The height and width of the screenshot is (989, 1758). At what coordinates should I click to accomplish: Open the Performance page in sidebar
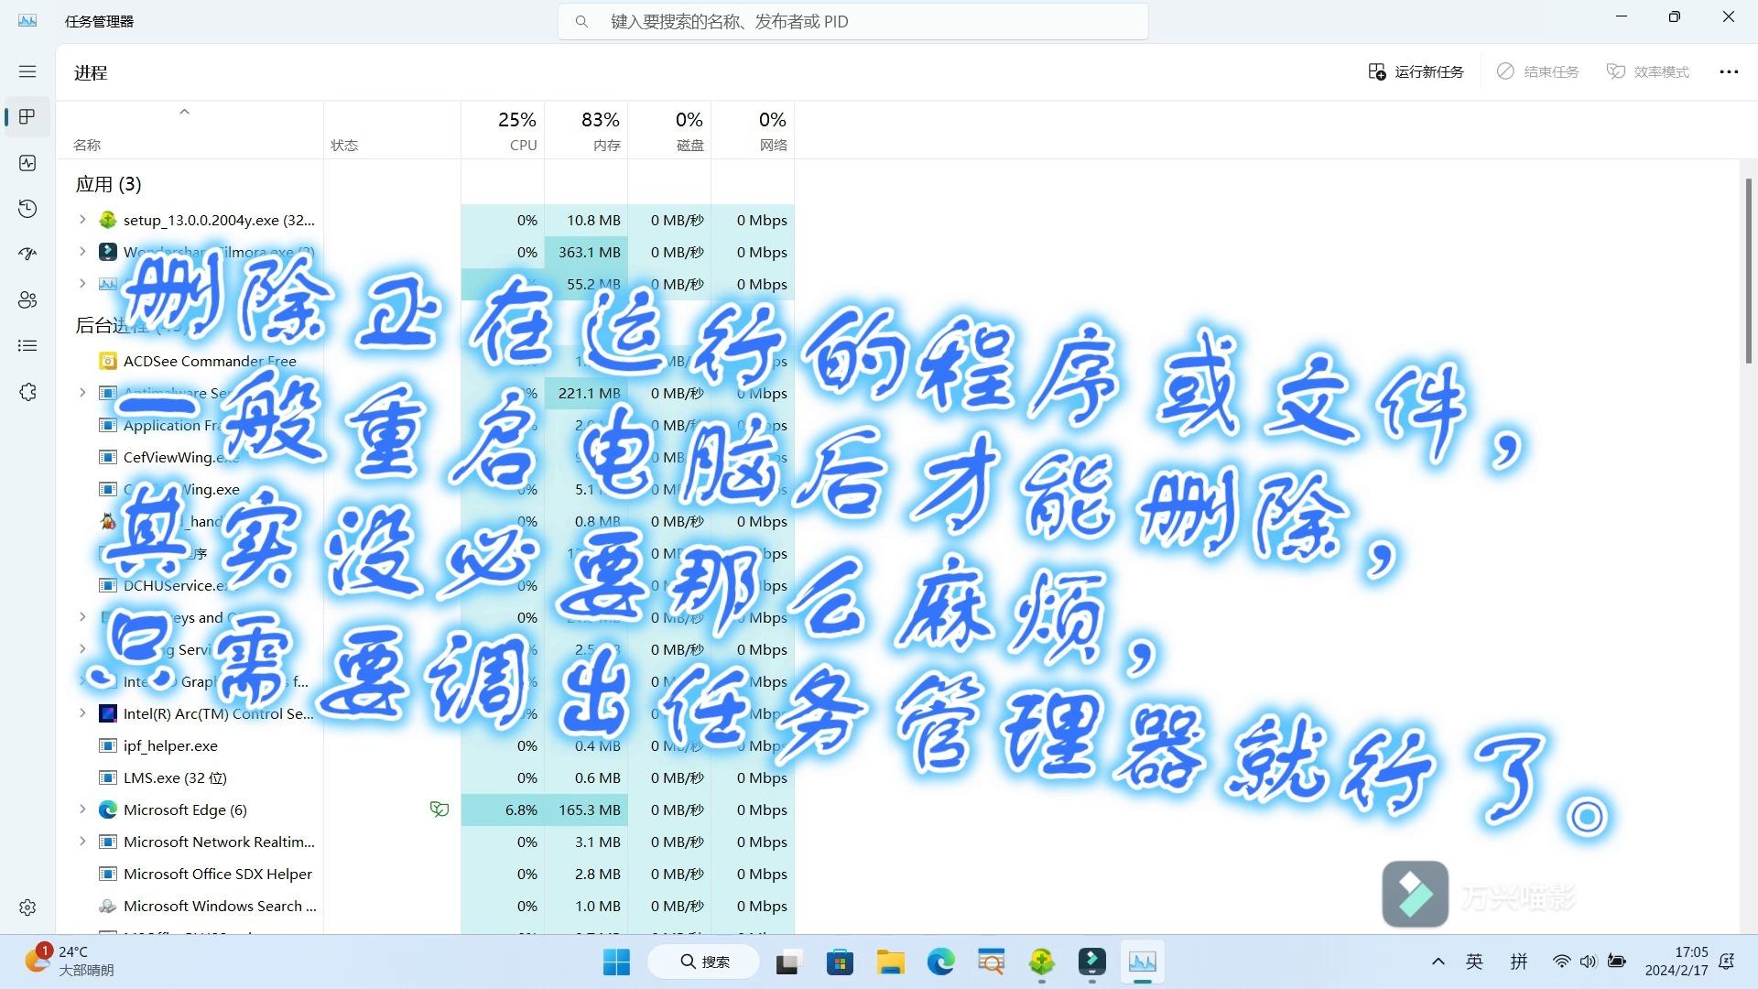click(27, 163)
